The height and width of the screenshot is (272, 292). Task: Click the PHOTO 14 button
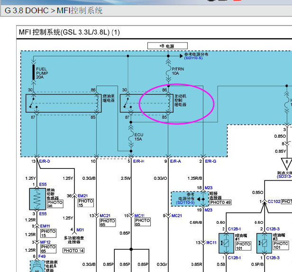click(x=73, y=251)
